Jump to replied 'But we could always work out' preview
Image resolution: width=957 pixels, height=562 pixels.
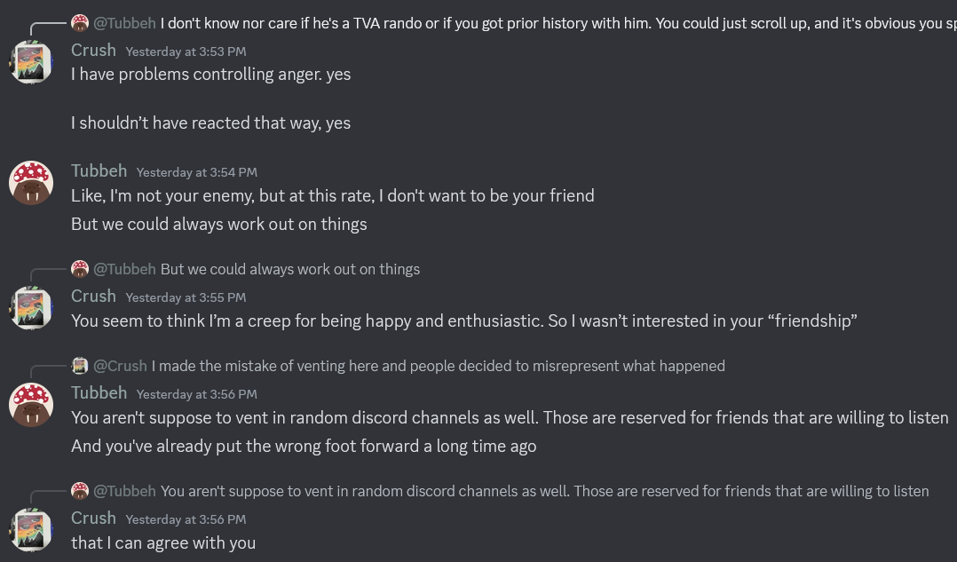290,269
